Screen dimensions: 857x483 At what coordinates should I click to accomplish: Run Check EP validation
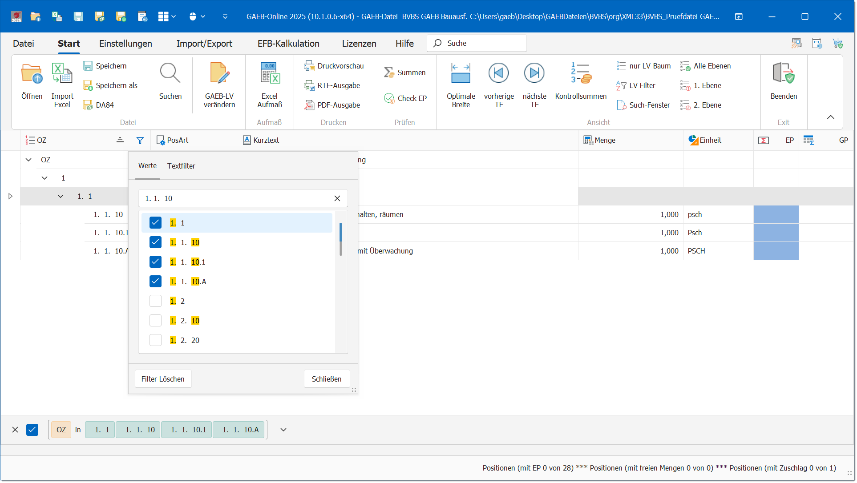tap(405, 98)
